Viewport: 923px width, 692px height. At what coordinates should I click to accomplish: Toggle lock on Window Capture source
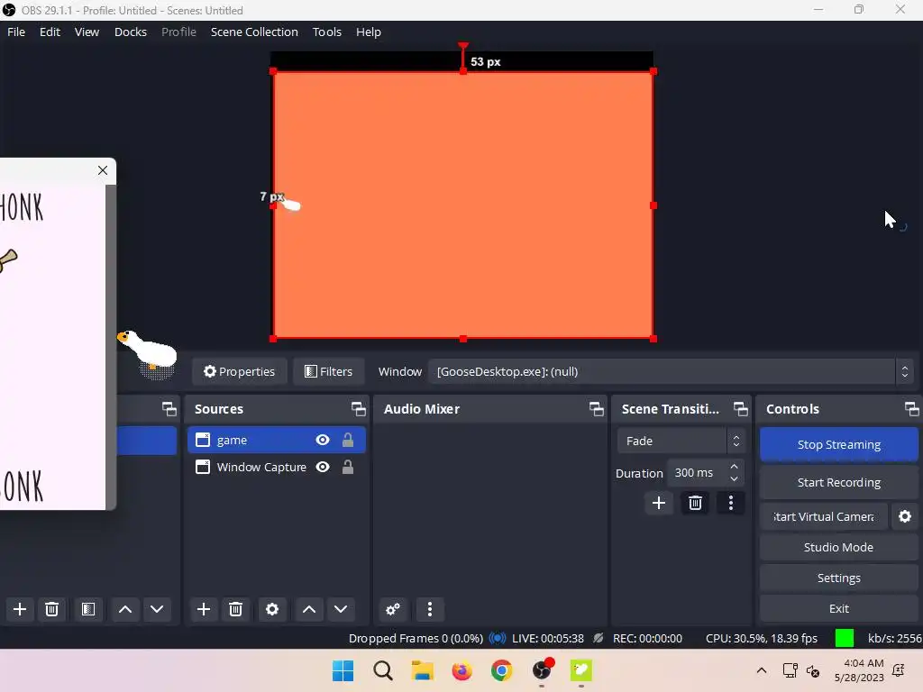pos(348,468)
